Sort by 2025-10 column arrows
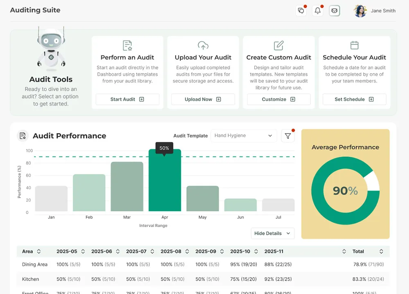Image resolution: width=409 pixels, height=294 pixels. pyautogui.click(x=256, y=251)
